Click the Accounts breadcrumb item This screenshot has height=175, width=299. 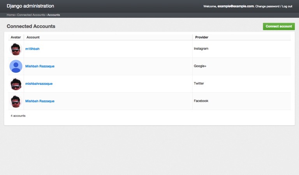[x=54, y=15]
